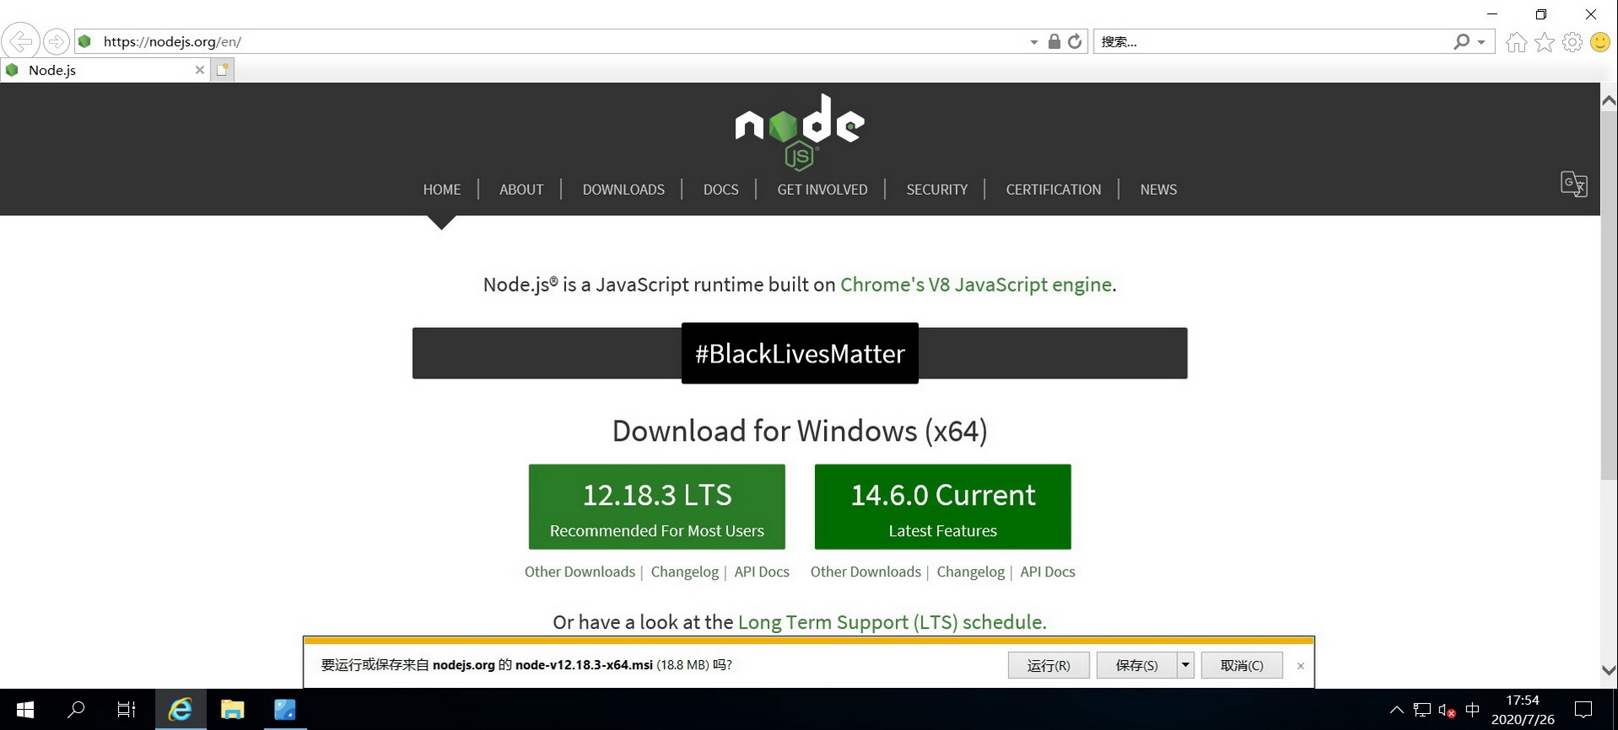The image size is (1618, 730).
Task: Open Changelog under the LTS button
Action: (685, 572)
